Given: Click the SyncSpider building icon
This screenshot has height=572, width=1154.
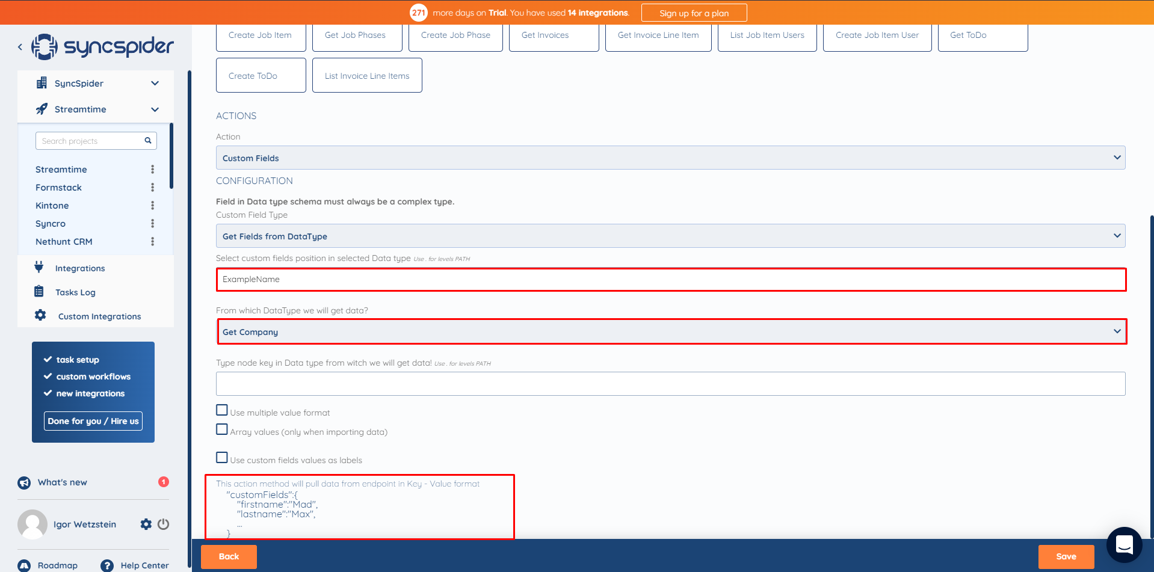Looking at the screenshot, I should (x=42, y=83).
